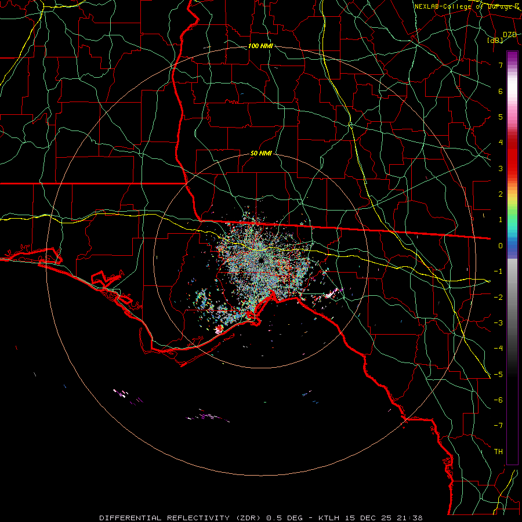This screenshot has height=522, width=522.
Task: Click the "7" tick on the color scale
Action: [501, 65]
